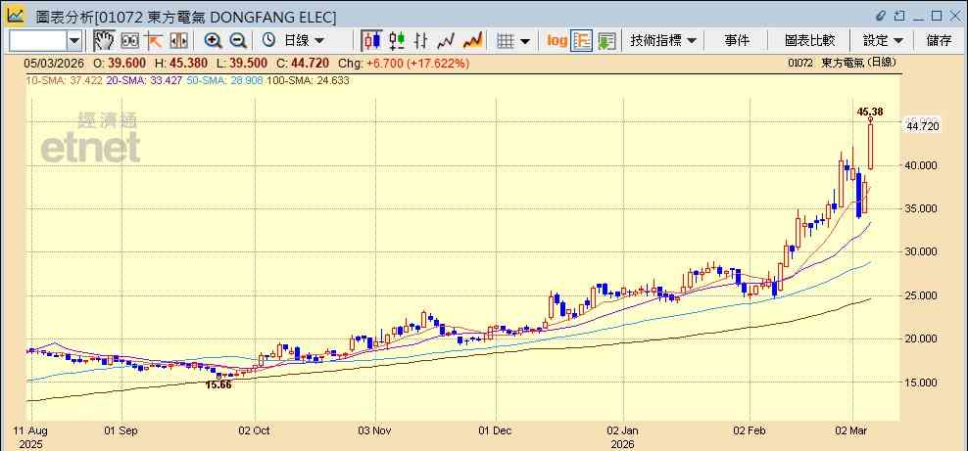Click the crosshair data viewer icon
The image size is (968, 451).
(129, 41)
